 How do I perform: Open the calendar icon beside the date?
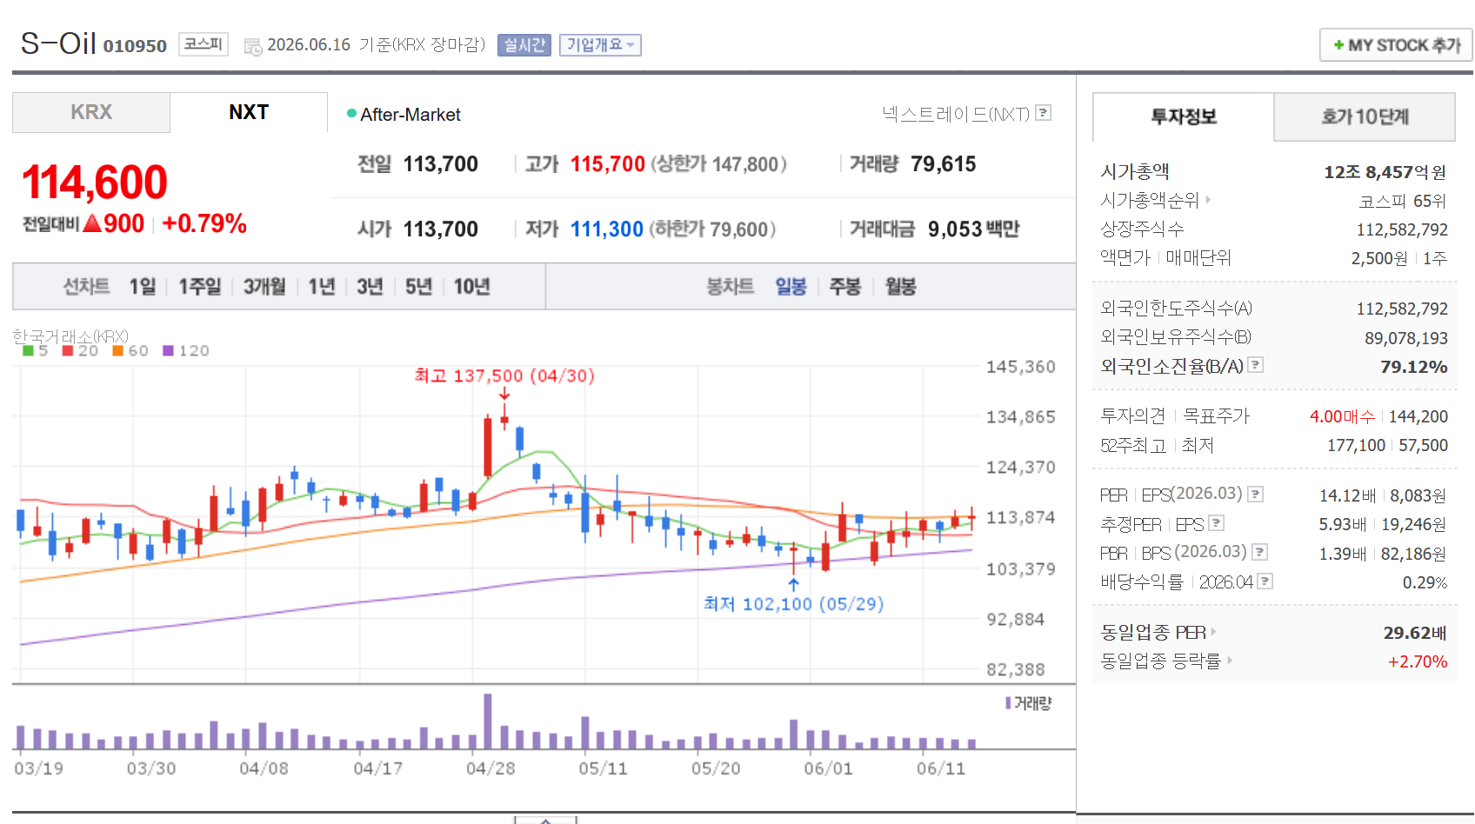(x=252, y=47)
